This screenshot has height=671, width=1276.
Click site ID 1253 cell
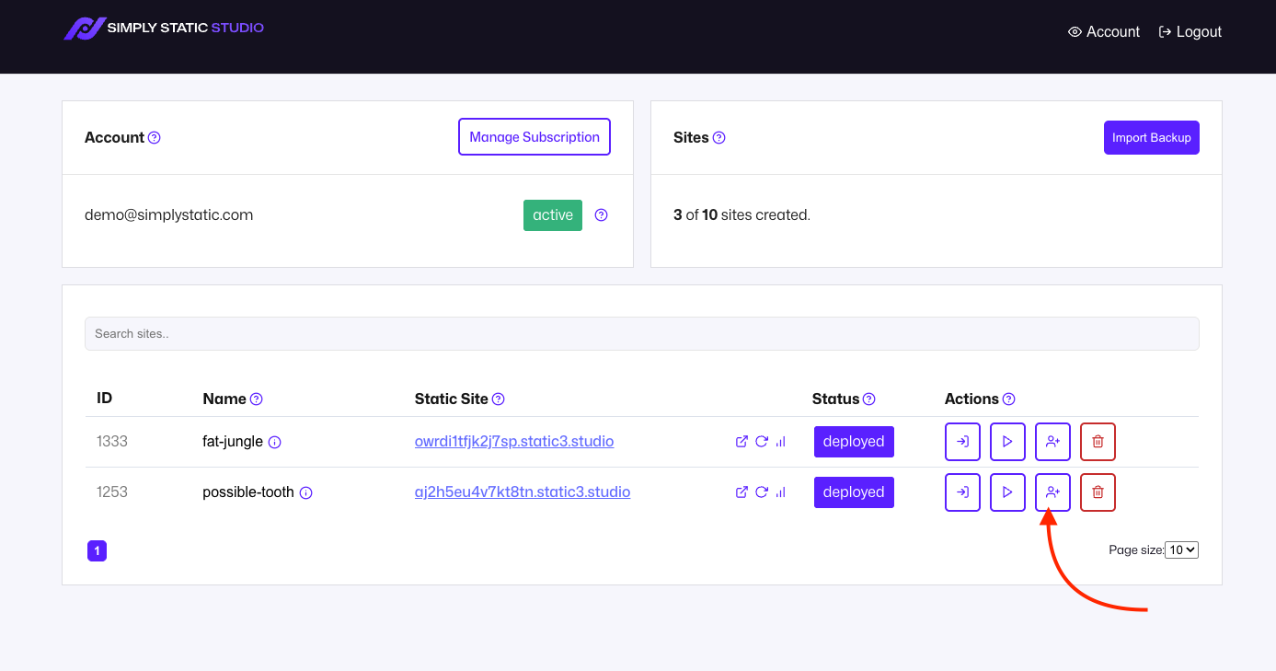tap(112, 492)
